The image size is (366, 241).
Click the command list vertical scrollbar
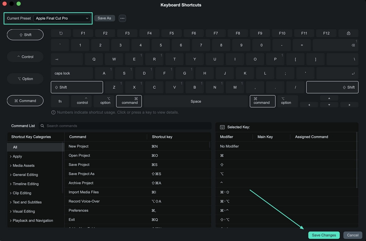click(x=209, y=145)
